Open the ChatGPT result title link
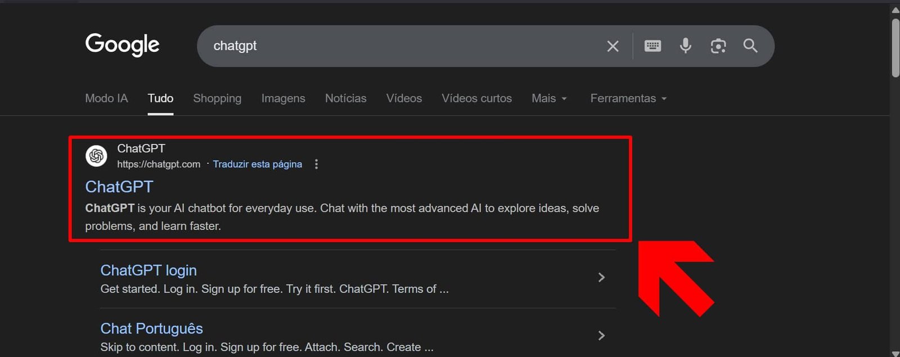The height and width of the screenshot is (357, 900). (x=119, y=187)
